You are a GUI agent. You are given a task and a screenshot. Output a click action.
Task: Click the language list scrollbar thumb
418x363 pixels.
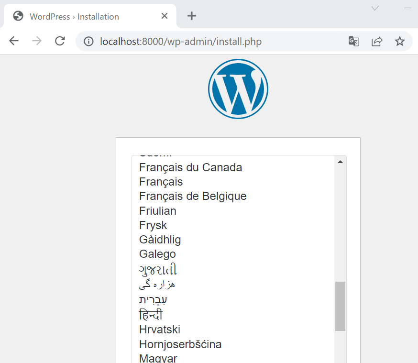pos(340,306)
